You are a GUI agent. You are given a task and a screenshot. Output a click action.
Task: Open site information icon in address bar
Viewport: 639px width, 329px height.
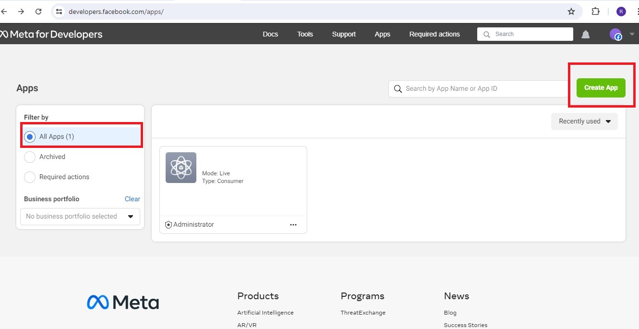click(x=59, y=11)
